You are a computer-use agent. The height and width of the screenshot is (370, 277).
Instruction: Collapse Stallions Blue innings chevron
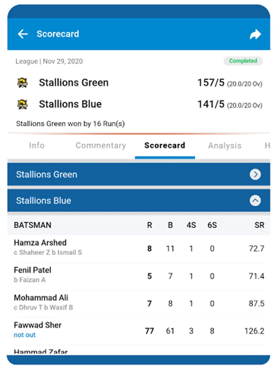tap(255, 201)
